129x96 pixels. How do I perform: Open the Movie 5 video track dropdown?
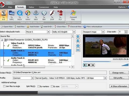(x=48, y=32)
